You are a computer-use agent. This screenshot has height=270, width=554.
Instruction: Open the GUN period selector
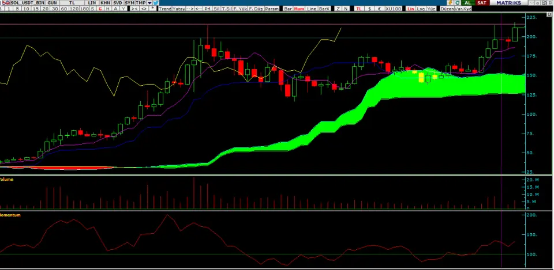[52, 3]
